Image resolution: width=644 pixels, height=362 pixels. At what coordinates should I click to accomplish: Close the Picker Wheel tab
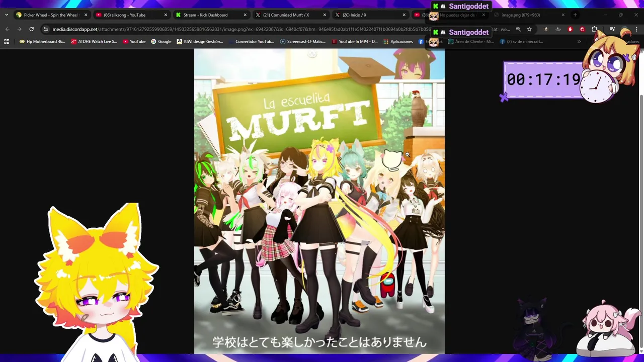(86, 15)
